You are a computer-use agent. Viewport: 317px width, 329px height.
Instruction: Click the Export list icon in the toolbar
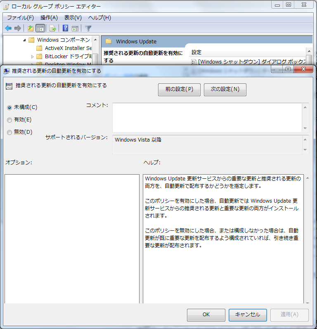click(53, 28)
